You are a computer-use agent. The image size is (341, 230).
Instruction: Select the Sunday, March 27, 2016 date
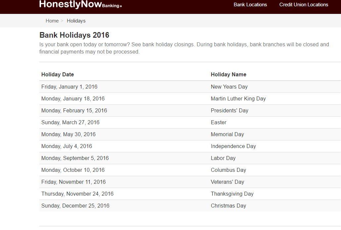click(70, 122)
